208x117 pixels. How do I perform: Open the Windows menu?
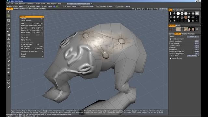click(x=54, y=4)
